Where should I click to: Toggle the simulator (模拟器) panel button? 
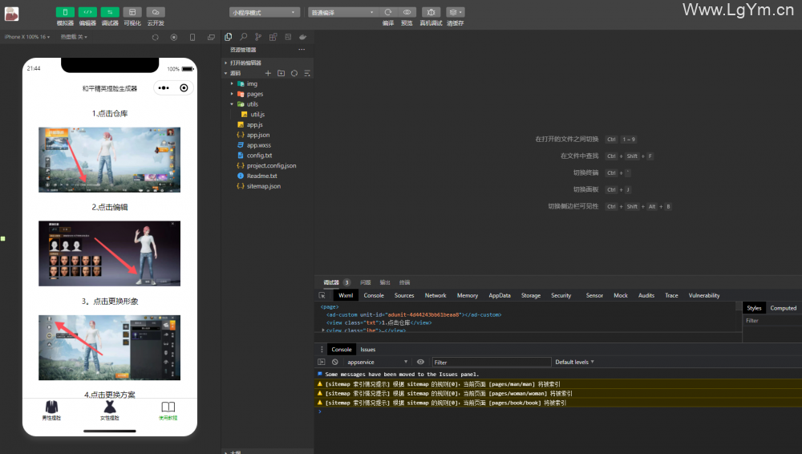(65, 12)
